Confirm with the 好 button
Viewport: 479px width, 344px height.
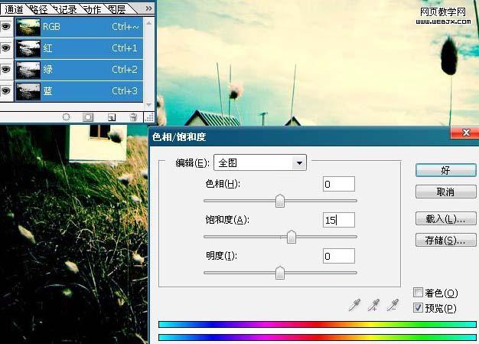click(x=445, y=170)
